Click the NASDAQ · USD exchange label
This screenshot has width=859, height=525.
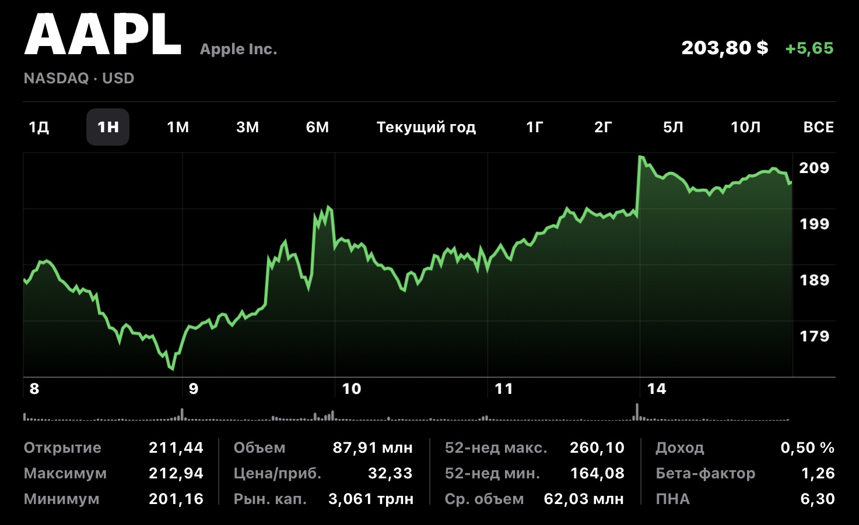(x=79, y=78)
